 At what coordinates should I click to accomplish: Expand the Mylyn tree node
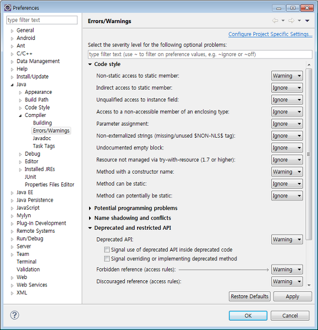coord(12,216)
